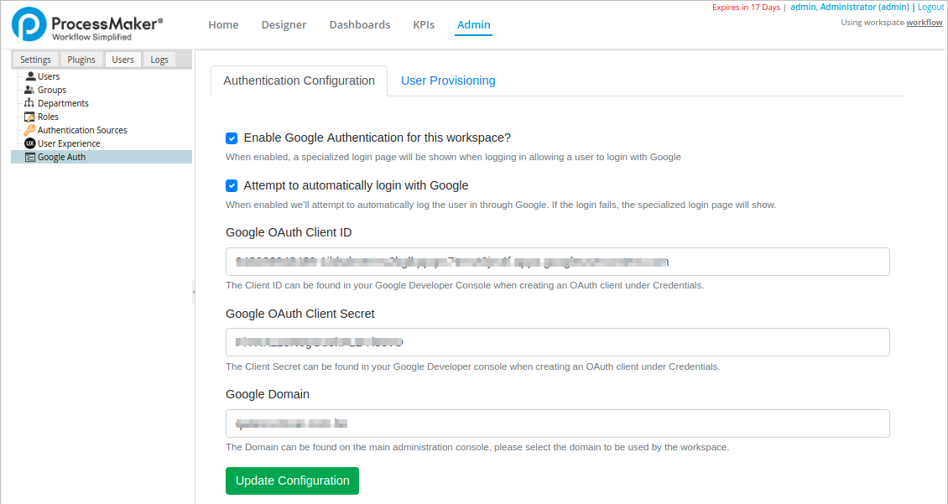Click into the Google OAuth Client Secret field

[557, 342]
